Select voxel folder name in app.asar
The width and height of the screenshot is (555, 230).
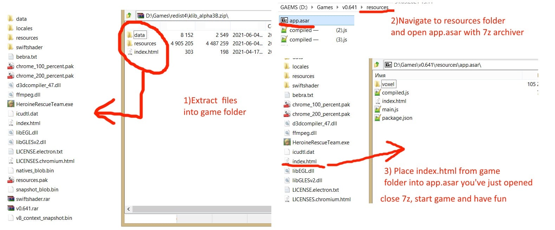[x=388, y=84]
